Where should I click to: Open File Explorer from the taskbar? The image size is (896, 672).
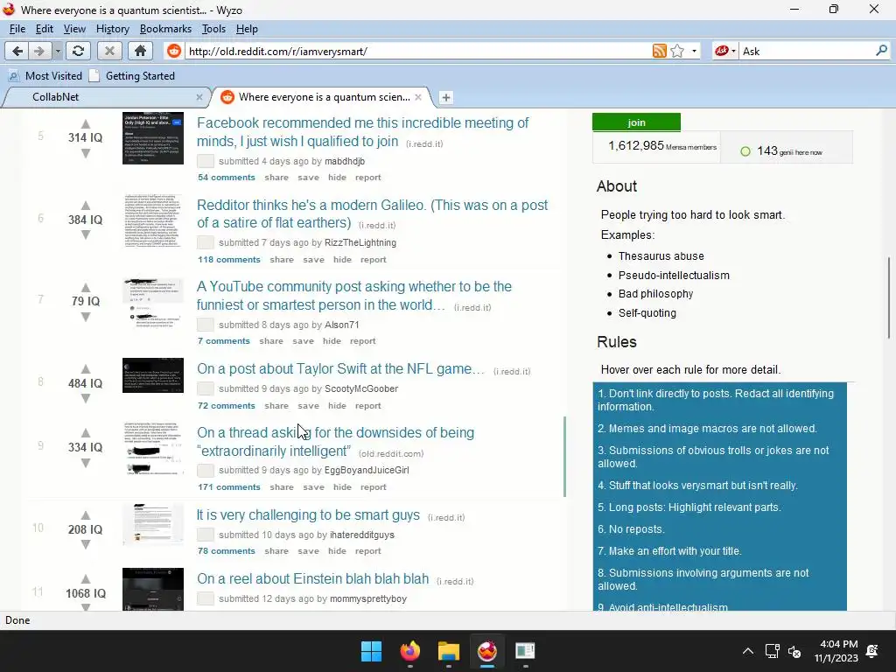[x=449, y=651]
